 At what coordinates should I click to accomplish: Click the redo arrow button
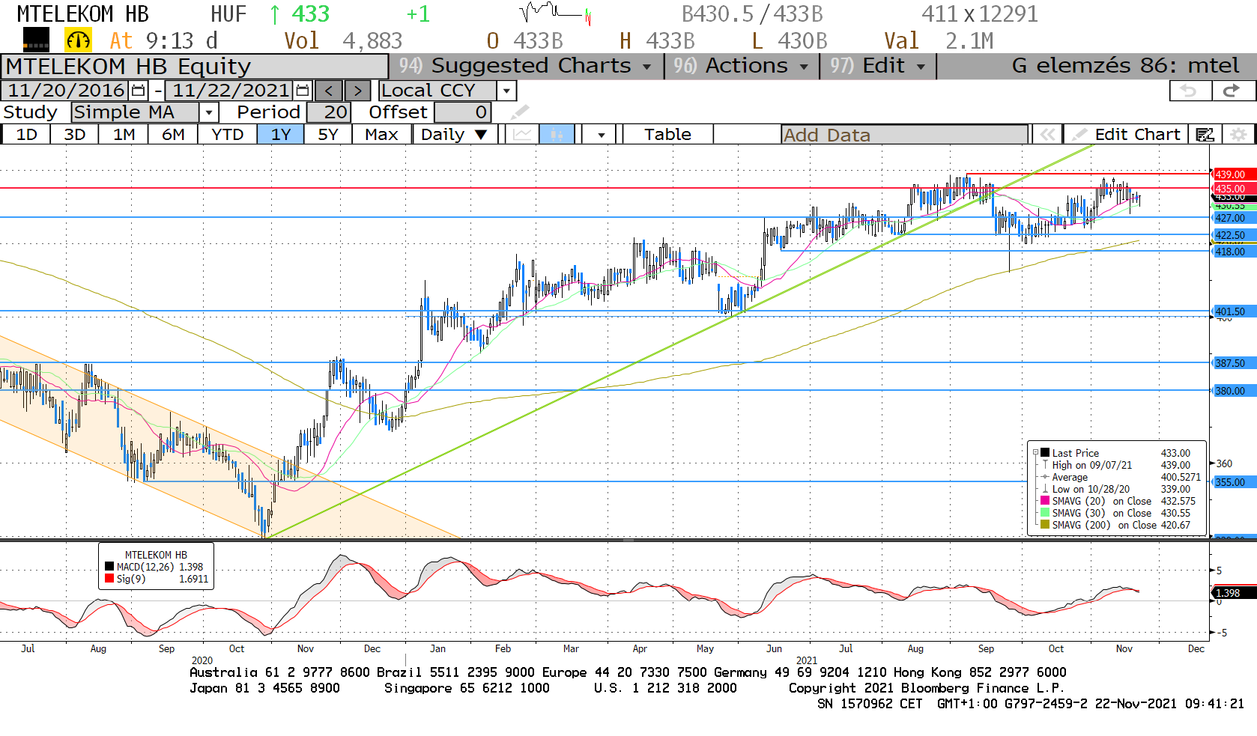pos(1232,91)
